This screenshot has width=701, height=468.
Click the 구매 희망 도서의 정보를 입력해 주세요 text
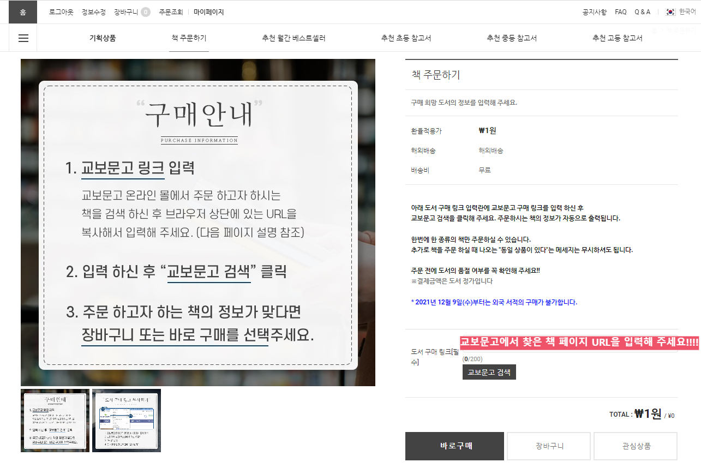click(464, 103)
